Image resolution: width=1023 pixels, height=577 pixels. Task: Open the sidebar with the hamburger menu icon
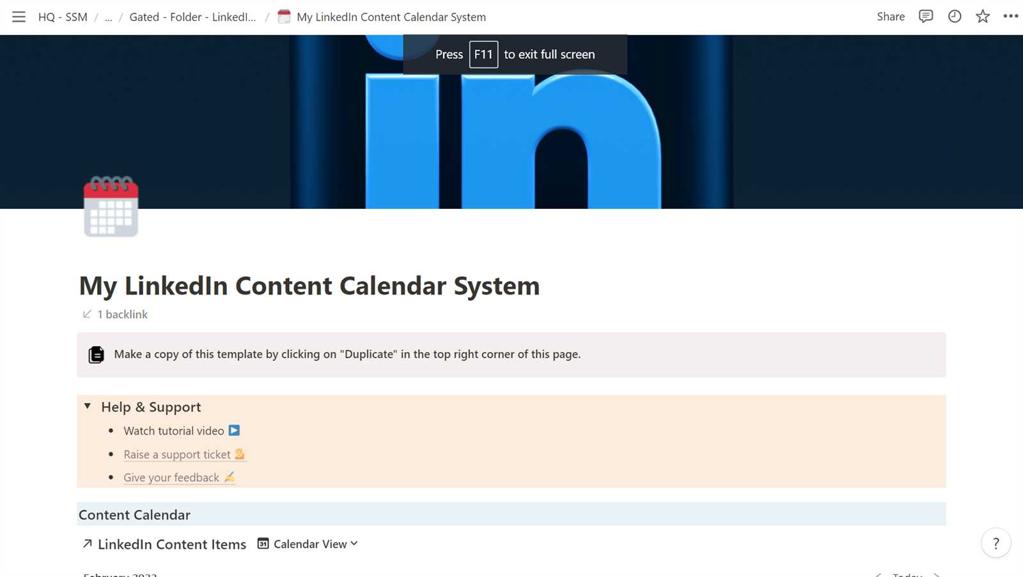pyautogui.click(x=19, y=17)
